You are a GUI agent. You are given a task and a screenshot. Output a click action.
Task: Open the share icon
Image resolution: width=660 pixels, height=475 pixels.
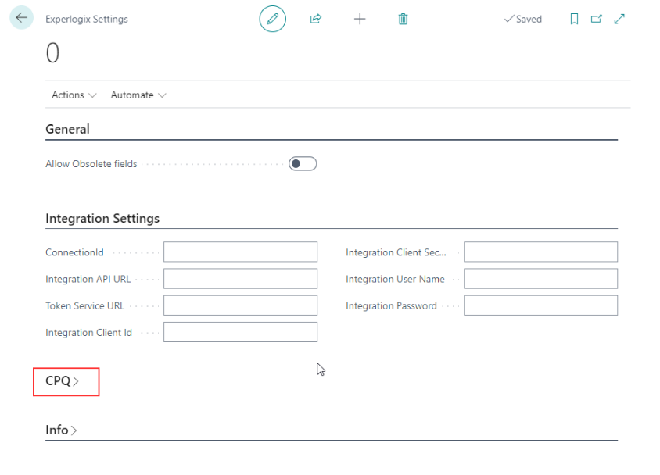316,19
